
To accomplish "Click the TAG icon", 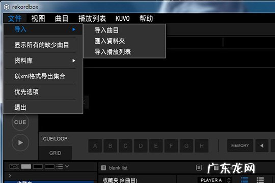I will [14, 166].
